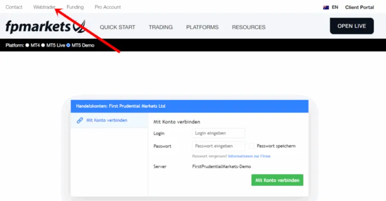Click the fpmarkets logo
This screenshot has width=386, height=201.
(x=45, y=26)
